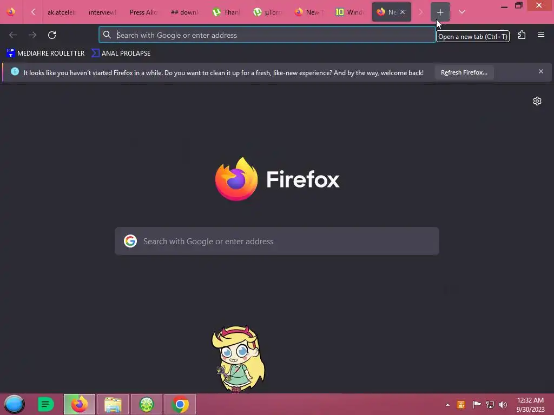Switch to the ak.atceleb tab
The image size is (554, 415).
(61, 12)
